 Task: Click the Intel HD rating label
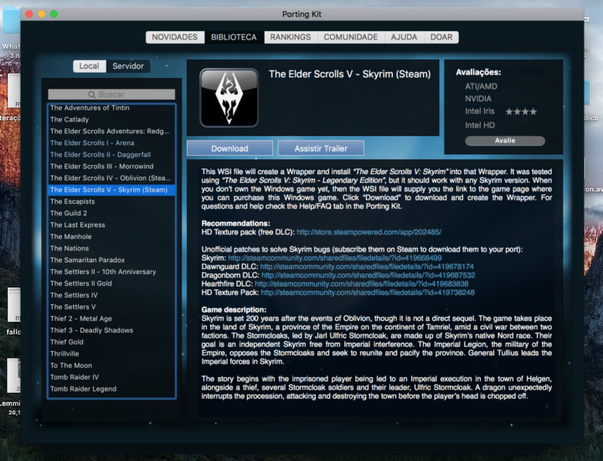(480, 126)
